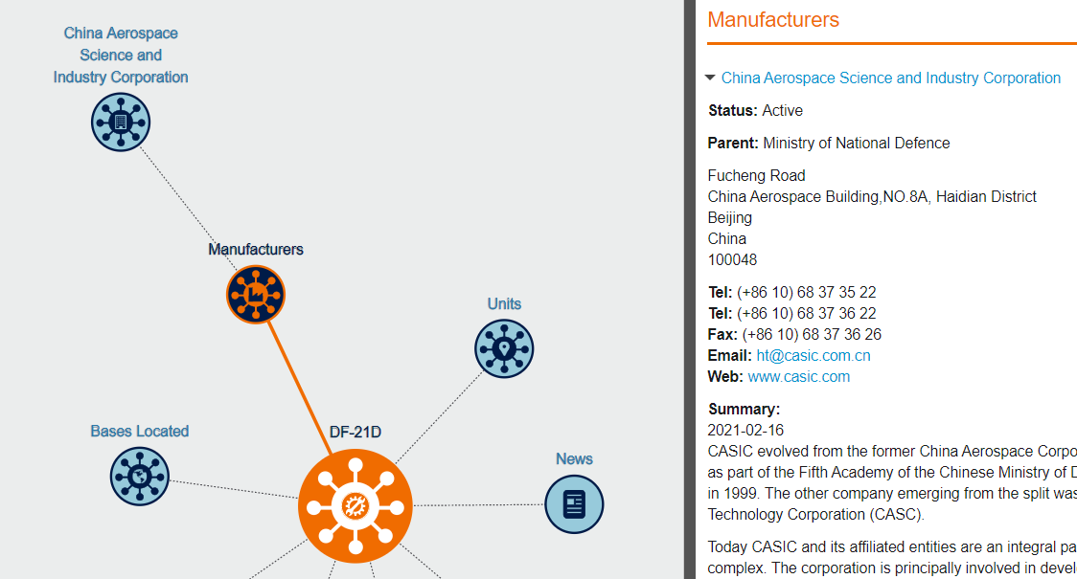The image size is (1077, 579).
Task: Click the Manufacturers node label in graph
Action: point(256,249)
